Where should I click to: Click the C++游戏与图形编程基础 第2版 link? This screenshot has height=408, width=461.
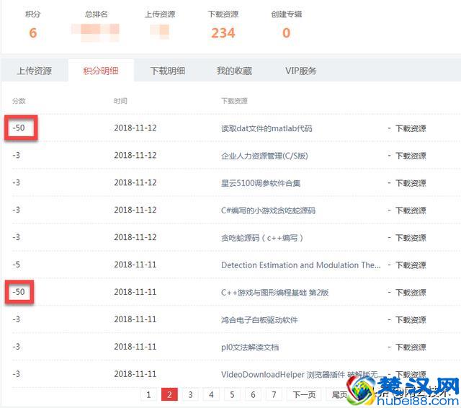(x=274, y=293)
